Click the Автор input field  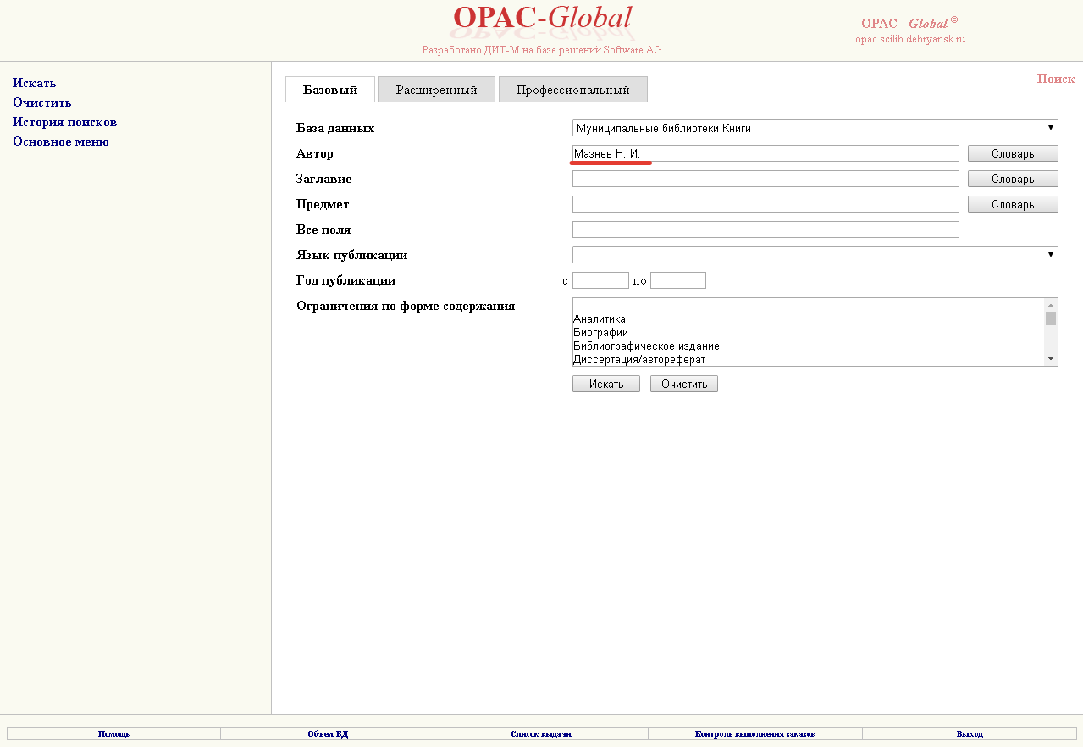click(x=765, y=153)
